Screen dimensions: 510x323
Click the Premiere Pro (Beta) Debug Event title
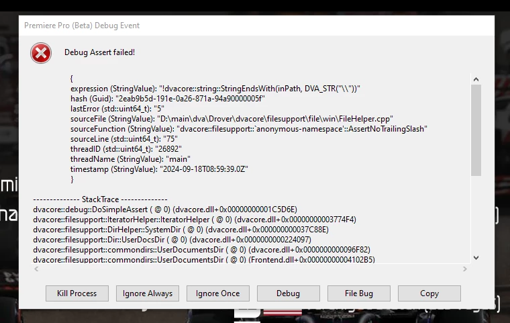82,26
